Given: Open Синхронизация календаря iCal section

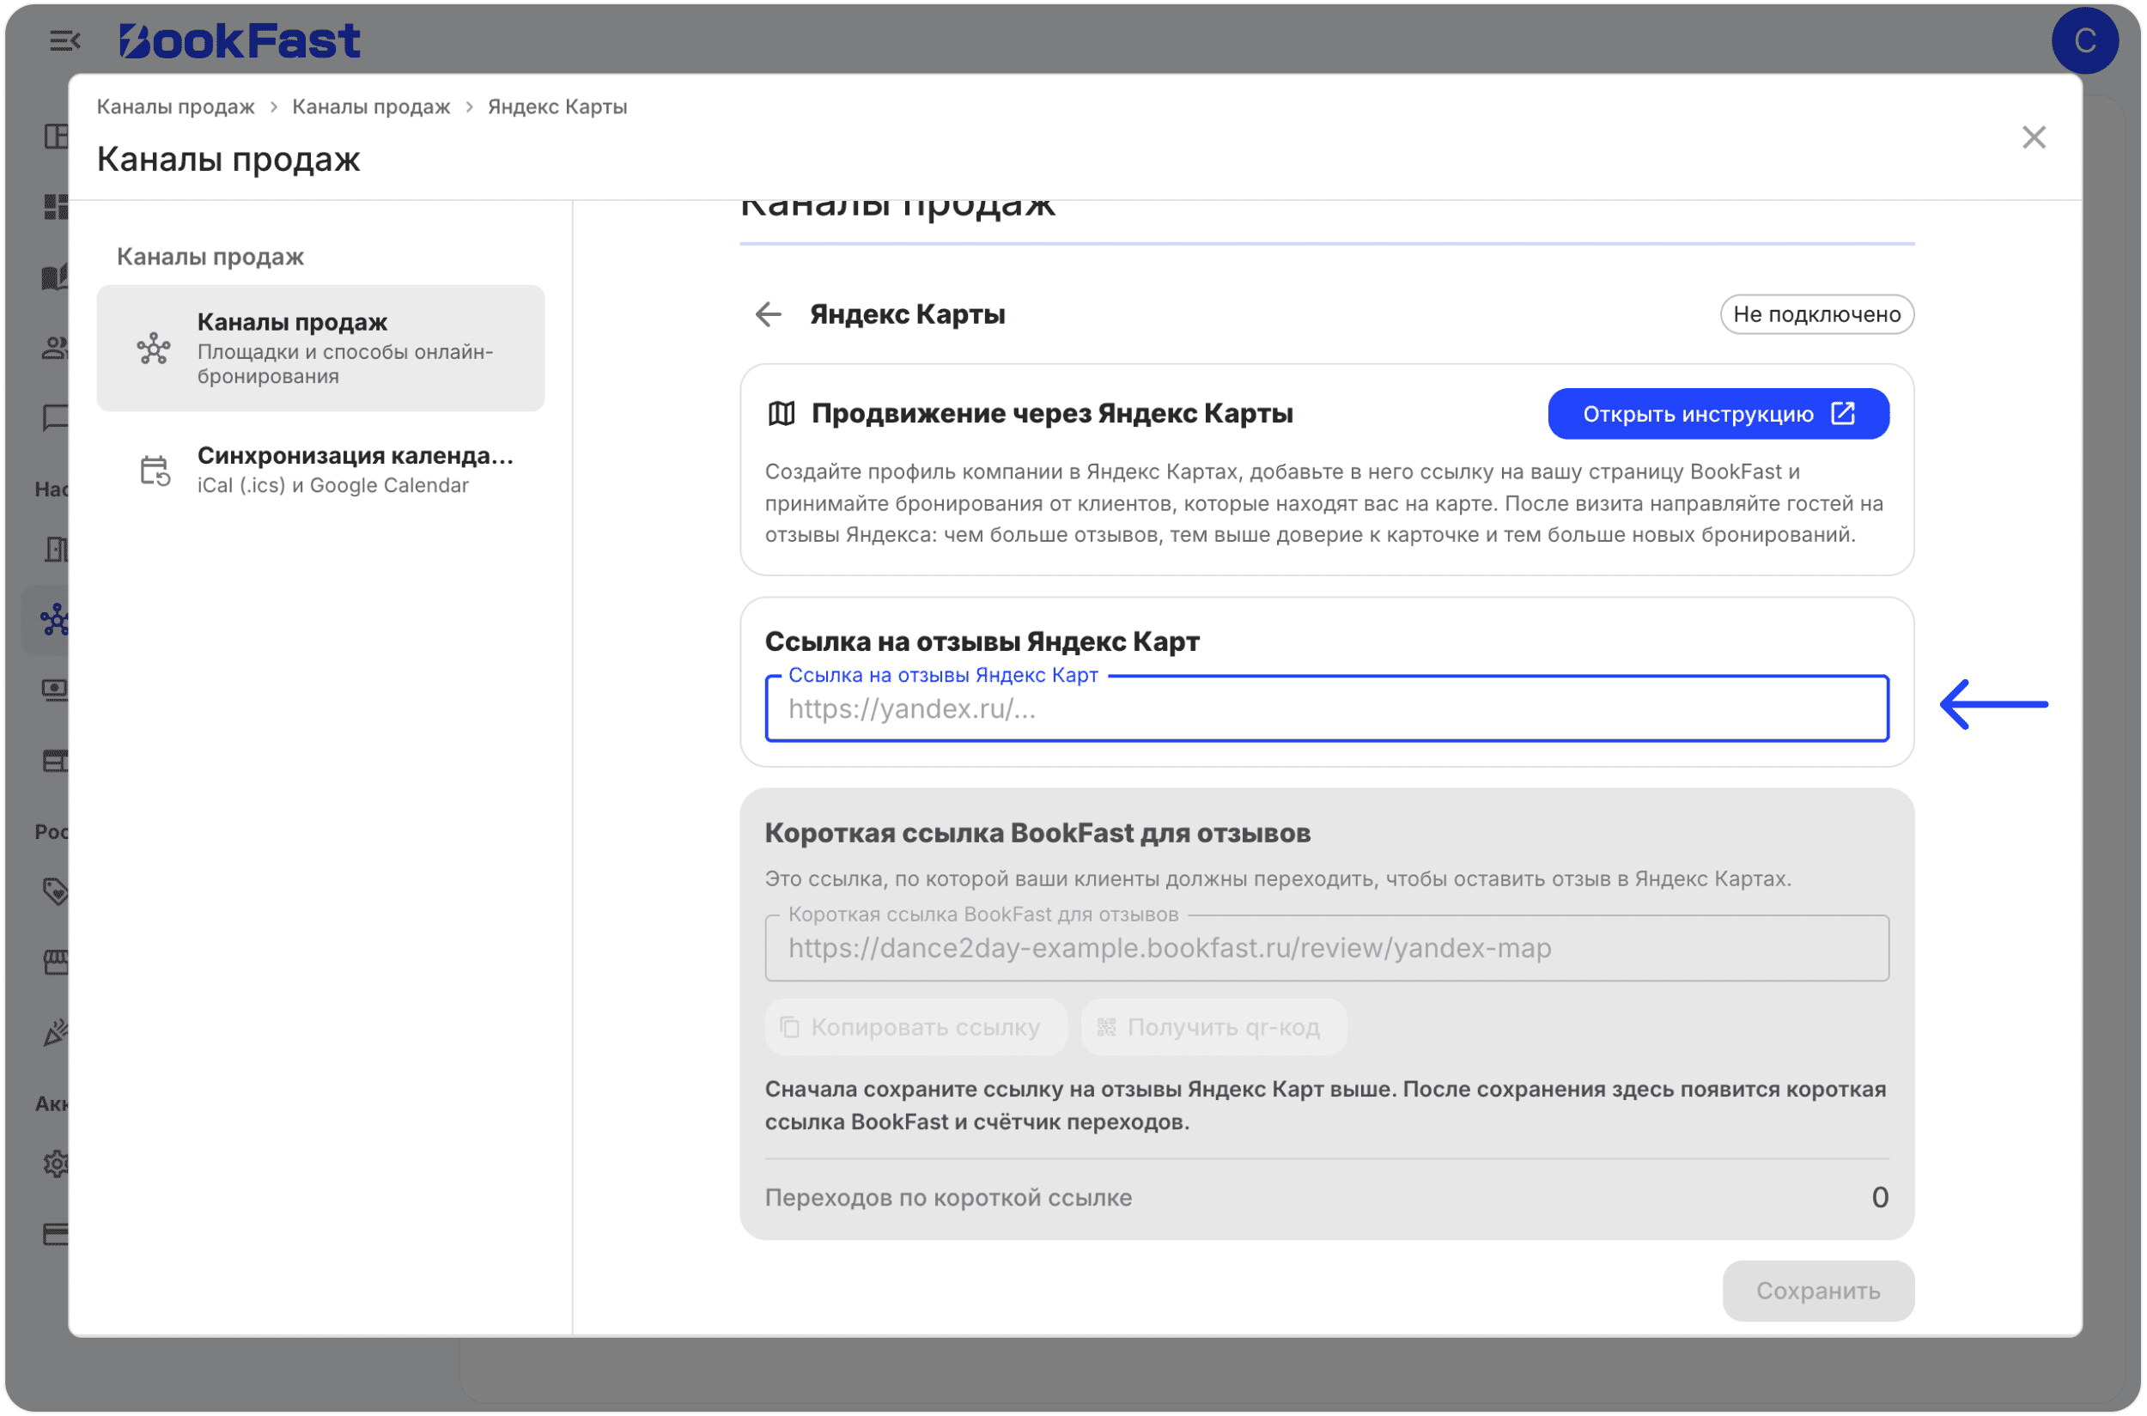Looking at the screenshot, I should coord(320,470).
